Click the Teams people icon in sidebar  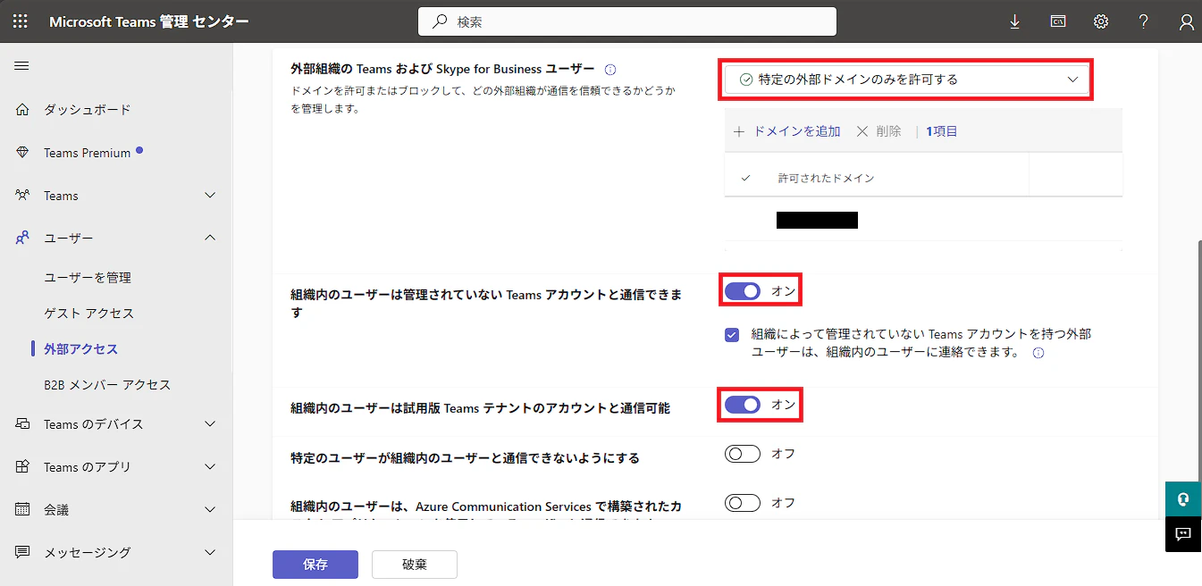point(23,196)
